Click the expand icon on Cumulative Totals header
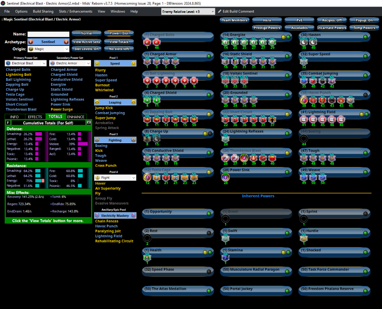 point(89,123)
